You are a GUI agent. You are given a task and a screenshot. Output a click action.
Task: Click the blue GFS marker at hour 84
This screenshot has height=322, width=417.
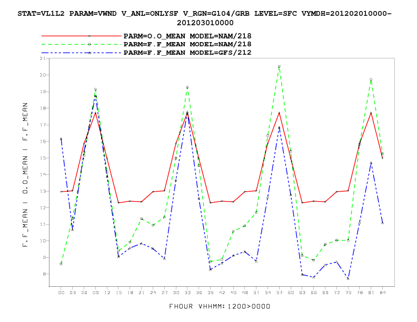[382, 223]
